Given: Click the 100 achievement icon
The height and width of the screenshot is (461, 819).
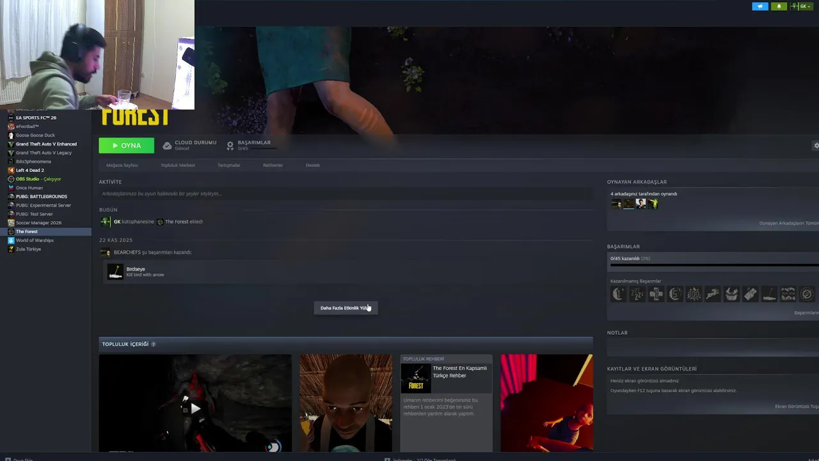Looking at the screenshot, I should click(694, 294).
